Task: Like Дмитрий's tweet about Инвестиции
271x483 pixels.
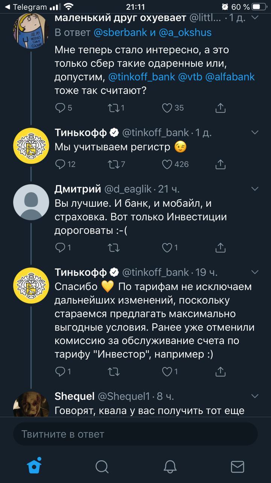Action: pos(167,248)
